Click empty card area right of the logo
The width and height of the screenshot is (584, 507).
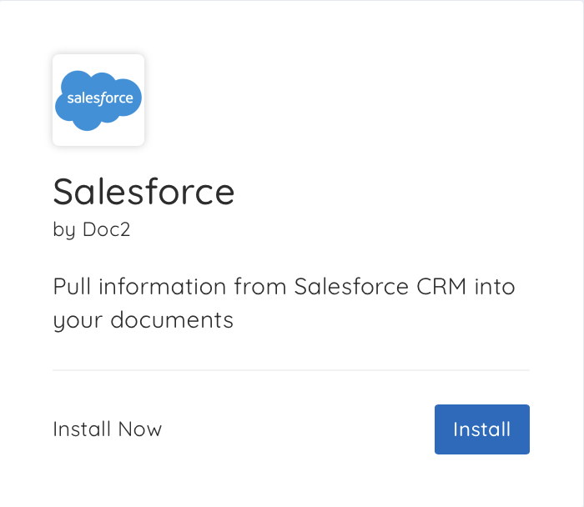[x=335, y=101]
